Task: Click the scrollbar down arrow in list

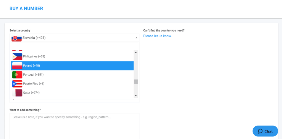Action: 136,96
